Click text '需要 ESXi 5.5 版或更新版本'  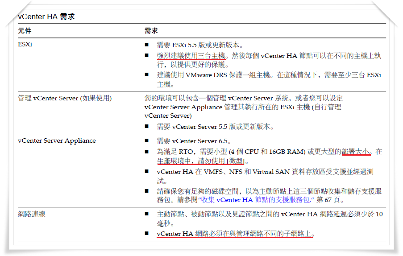pos(198,45)
